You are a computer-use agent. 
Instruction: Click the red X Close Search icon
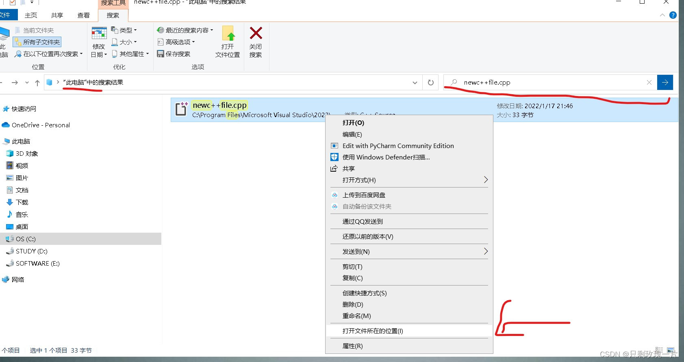click(256, 33)
